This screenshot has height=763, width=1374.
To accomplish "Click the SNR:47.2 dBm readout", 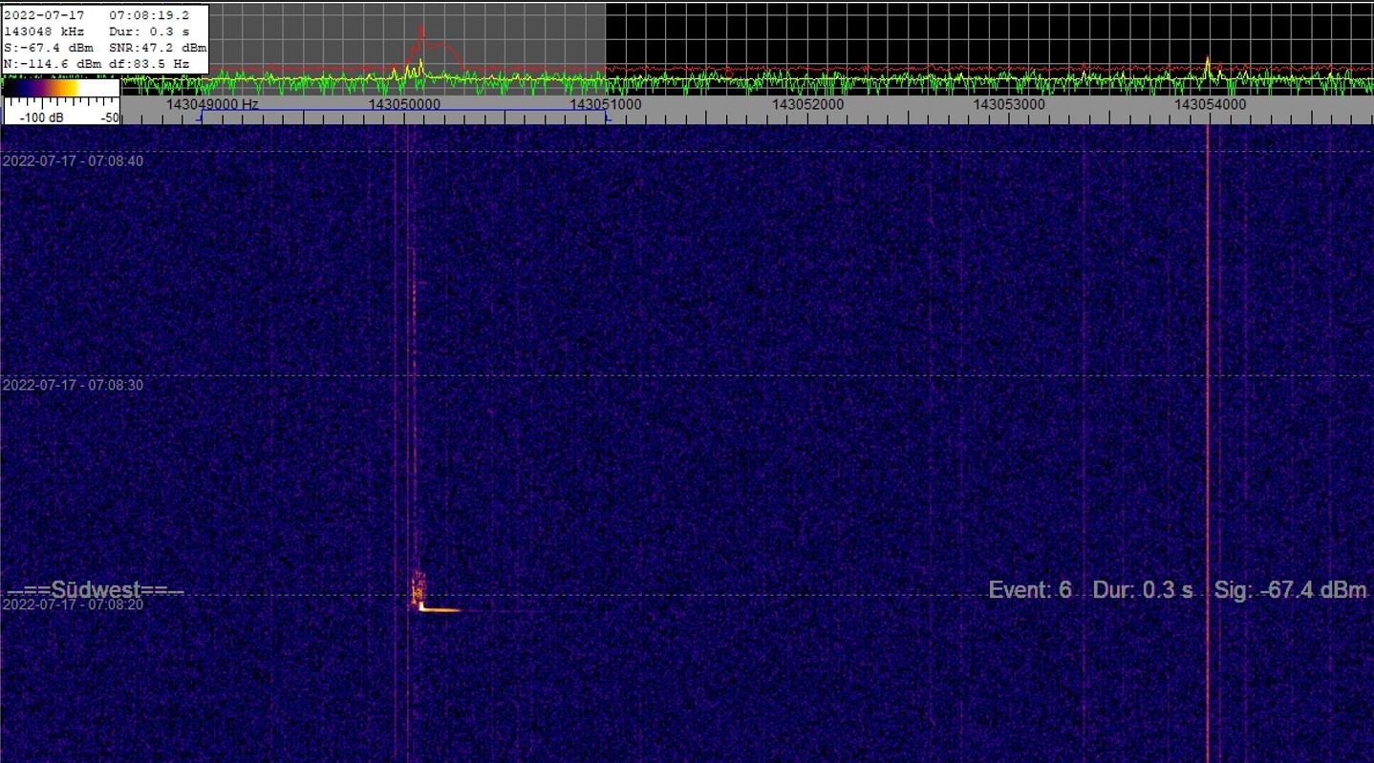I will 158,48.
